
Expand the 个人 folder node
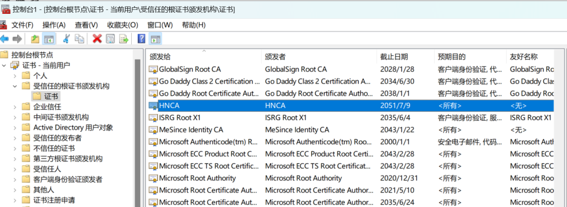click(15, 76)
